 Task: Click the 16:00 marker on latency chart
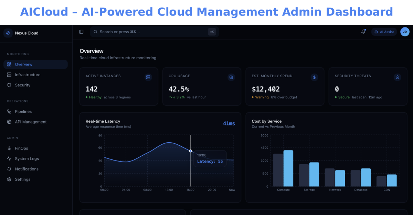191,151
